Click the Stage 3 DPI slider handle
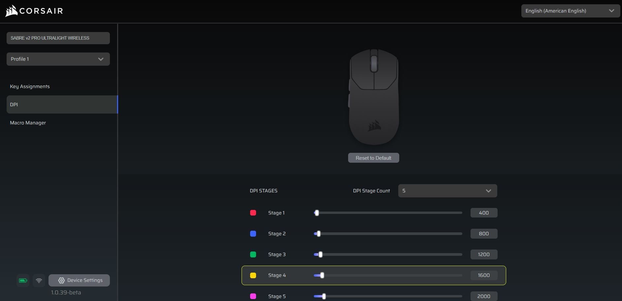 320,254
